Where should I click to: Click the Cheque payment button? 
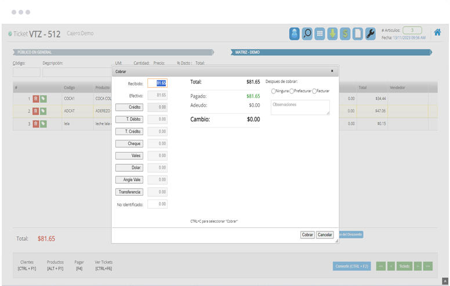click(129, 143)
